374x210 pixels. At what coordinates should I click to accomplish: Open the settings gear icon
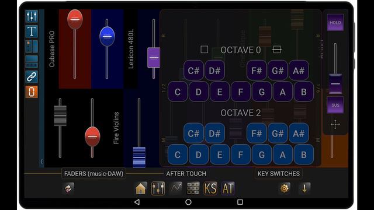point(285,188)
